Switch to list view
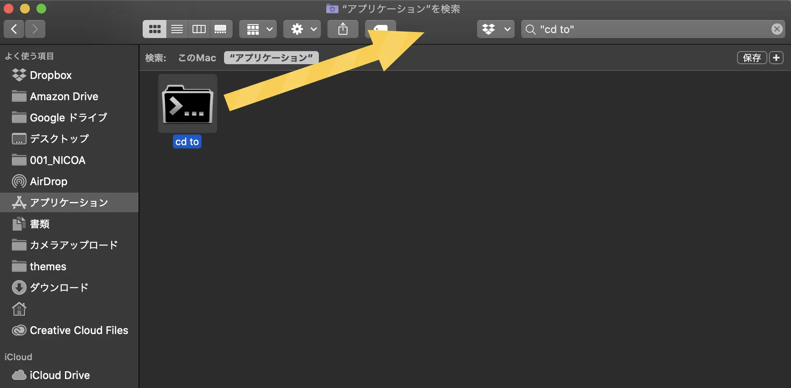791x388 pixels. [x=177, y=29]
